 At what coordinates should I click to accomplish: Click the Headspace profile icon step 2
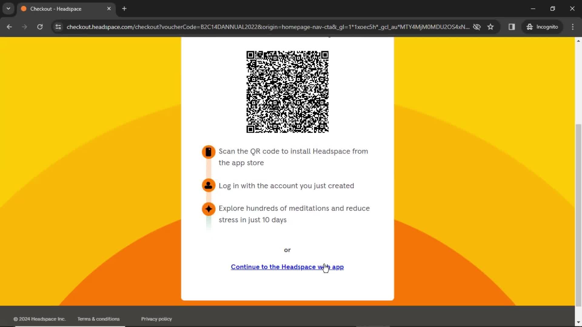point(208,185)
